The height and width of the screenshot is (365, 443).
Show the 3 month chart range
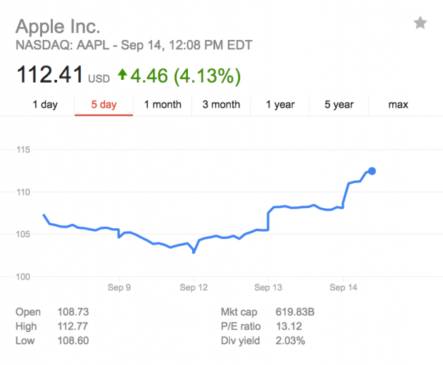pos(221,105)
